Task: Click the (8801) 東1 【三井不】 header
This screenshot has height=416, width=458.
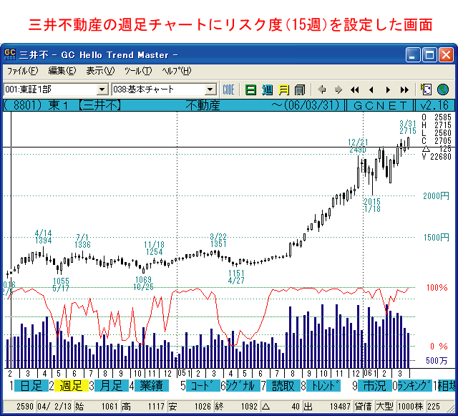Action: (x=63, y=105)
